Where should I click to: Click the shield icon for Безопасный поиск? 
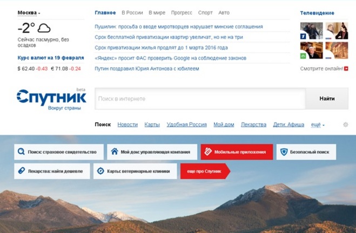tap(284, 152)
